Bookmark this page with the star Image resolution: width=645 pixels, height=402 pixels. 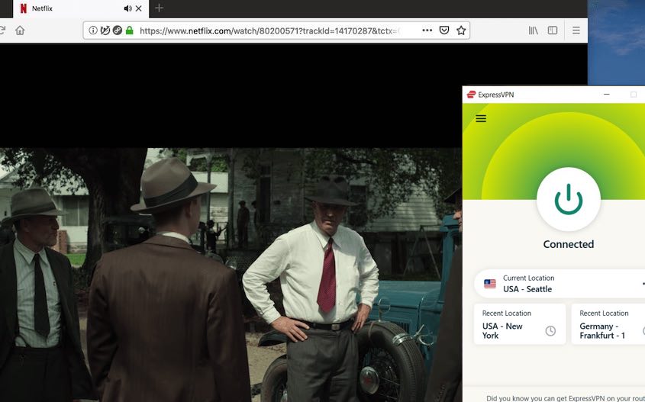[x=461, y=31]
